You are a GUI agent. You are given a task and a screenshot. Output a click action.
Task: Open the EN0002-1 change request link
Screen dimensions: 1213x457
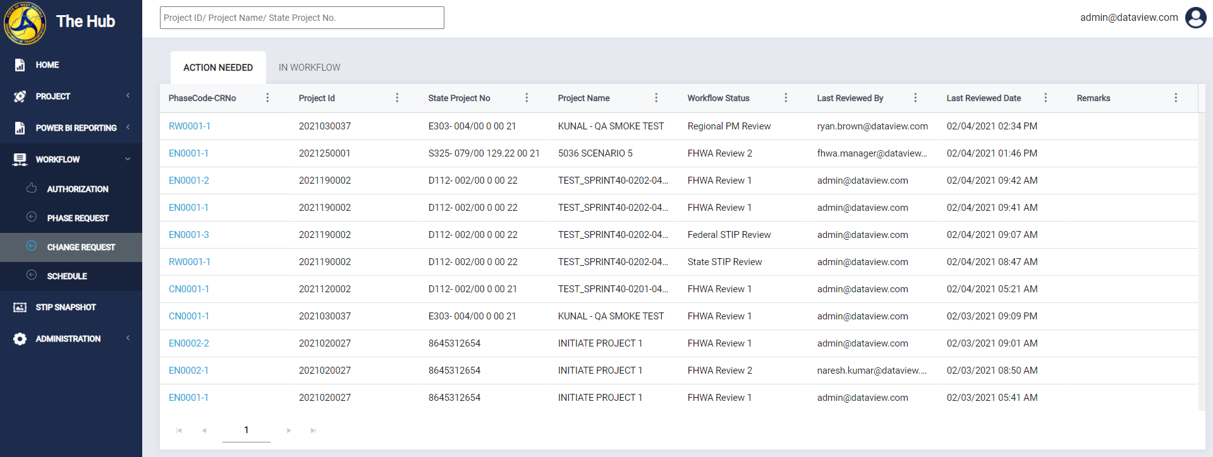pyautogui.click(x=188, y=371)
